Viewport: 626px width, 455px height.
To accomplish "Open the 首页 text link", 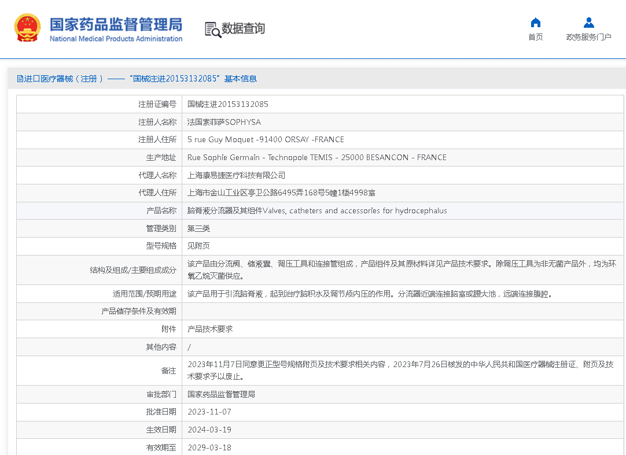I will (x=536, y=37).
